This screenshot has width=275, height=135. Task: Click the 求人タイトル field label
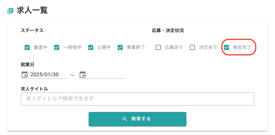[34, 89]
